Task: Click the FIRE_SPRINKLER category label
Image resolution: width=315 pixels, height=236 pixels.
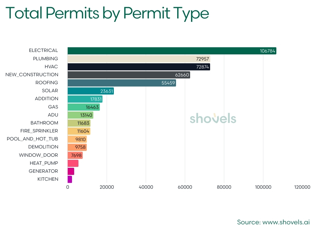Action: (x=39, y=131)
